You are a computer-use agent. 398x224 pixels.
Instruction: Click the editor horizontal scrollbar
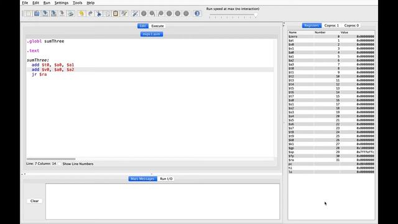[x=51, y=159]
